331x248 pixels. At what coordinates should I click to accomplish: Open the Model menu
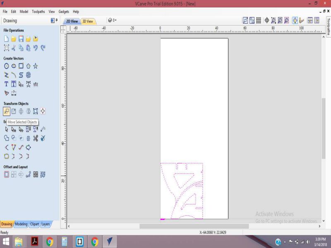[x=24, y=12]
